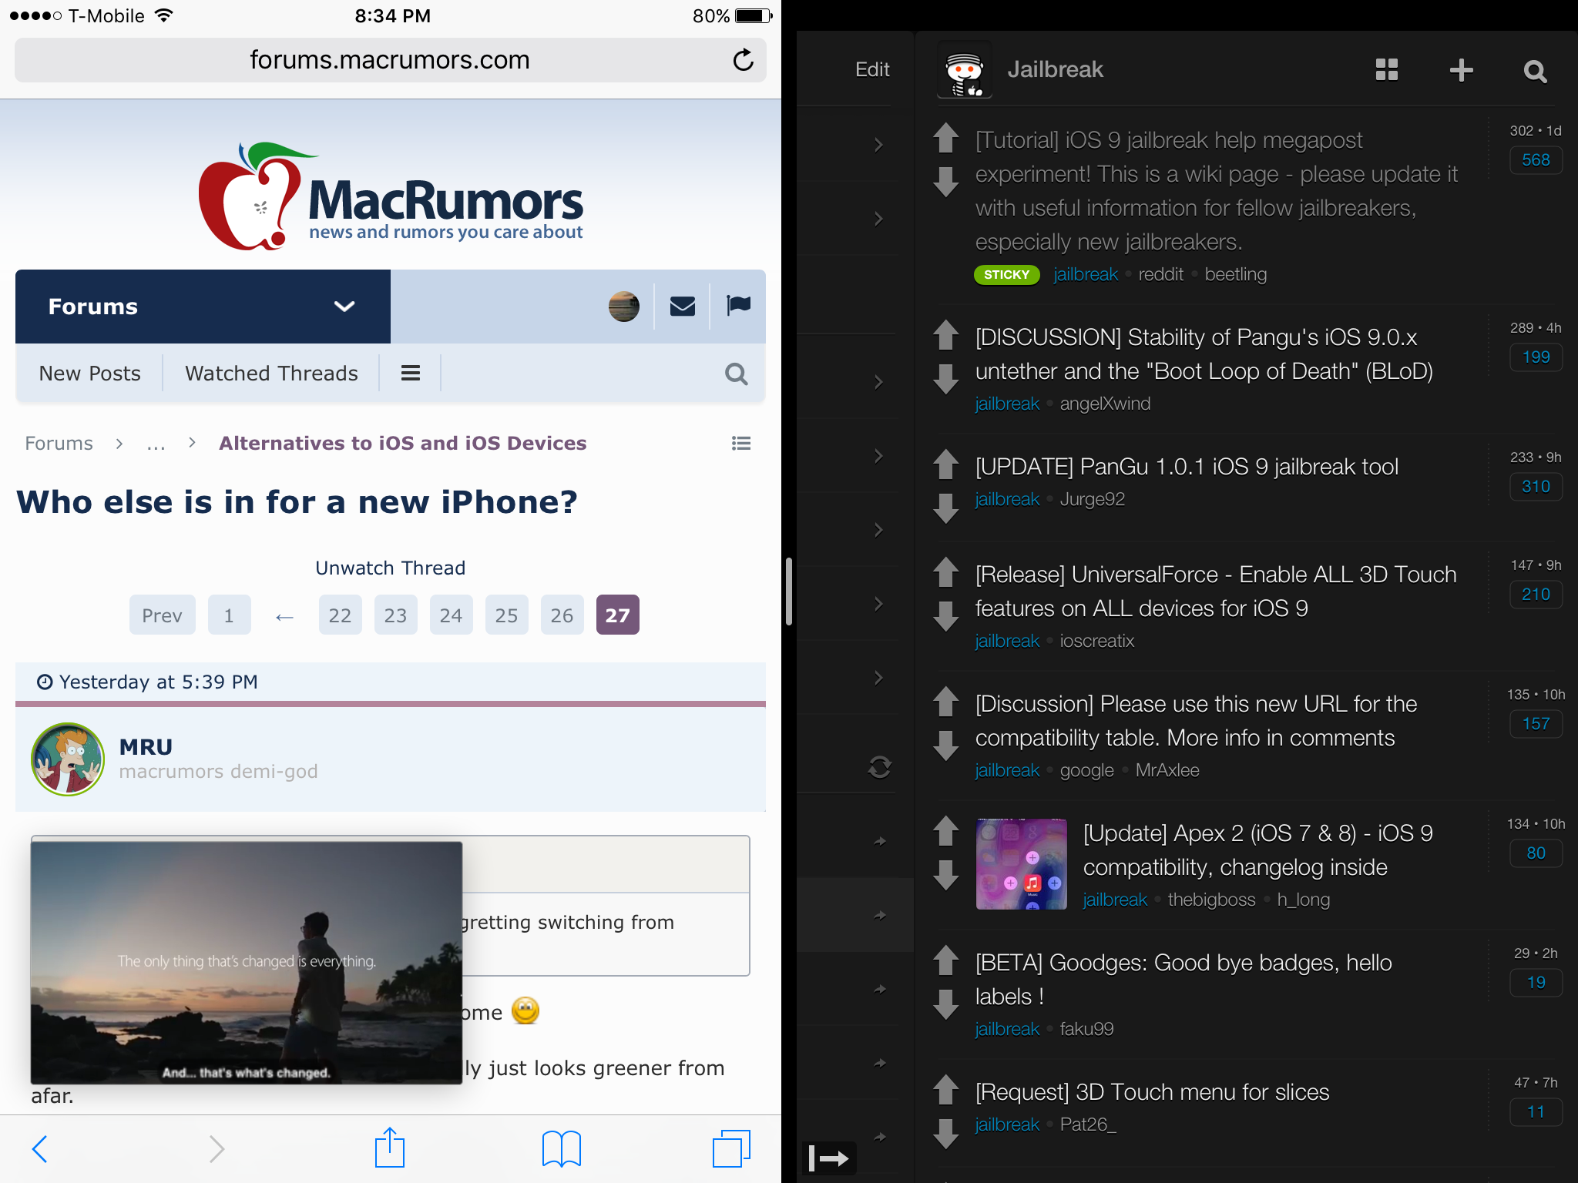1578x1183 pixels.
Task: Open the alerts flag icon
Action: (x=738, y=306)
